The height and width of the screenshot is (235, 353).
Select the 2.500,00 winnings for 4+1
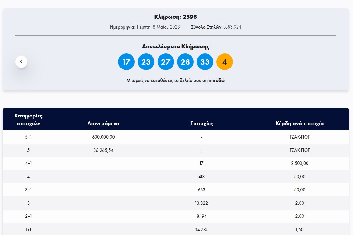click(x=300, y=163)
